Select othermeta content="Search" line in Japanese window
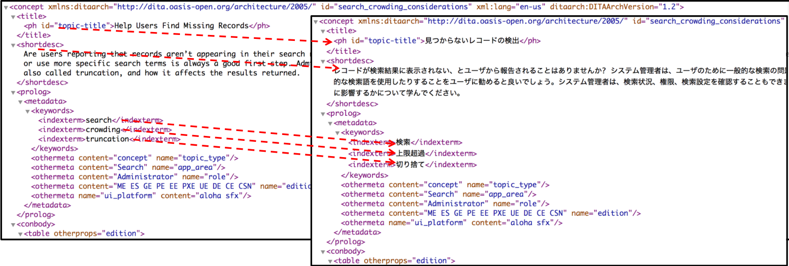Image resolution: width=789 pixels, height=266 pixels. pyautogui.click(x=439, y=194)
